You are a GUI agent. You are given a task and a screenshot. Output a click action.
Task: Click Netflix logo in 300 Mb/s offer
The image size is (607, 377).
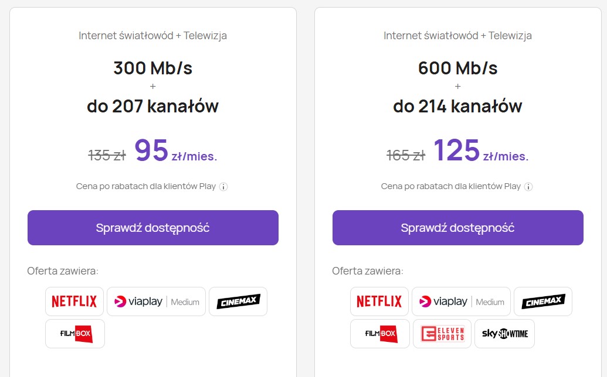click(x=74, y=301)
